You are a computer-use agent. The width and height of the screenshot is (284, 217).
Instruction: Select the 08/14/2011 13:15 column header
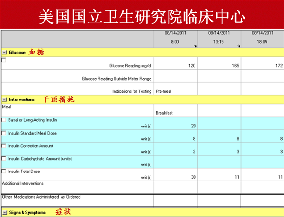(x=219, y=39)
